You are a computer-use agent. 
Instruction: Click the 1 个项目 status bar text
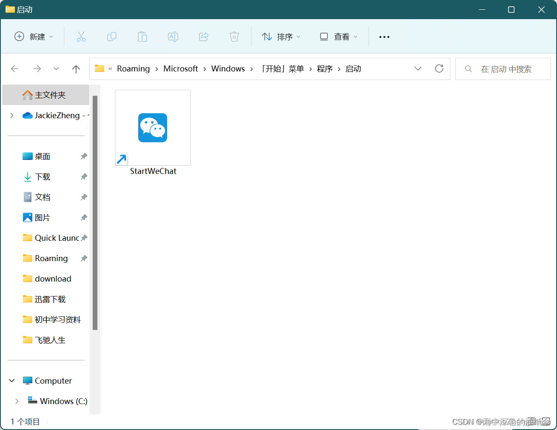(x=25, y=421)
